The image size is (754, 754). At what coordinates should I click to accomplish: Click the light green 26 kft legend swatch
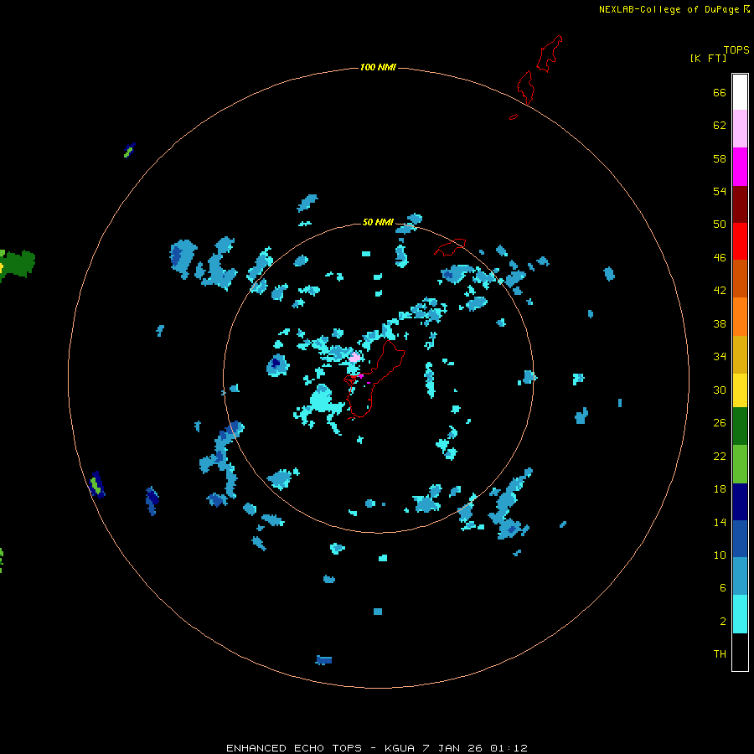pyautogui.click(x=740, y=464)
